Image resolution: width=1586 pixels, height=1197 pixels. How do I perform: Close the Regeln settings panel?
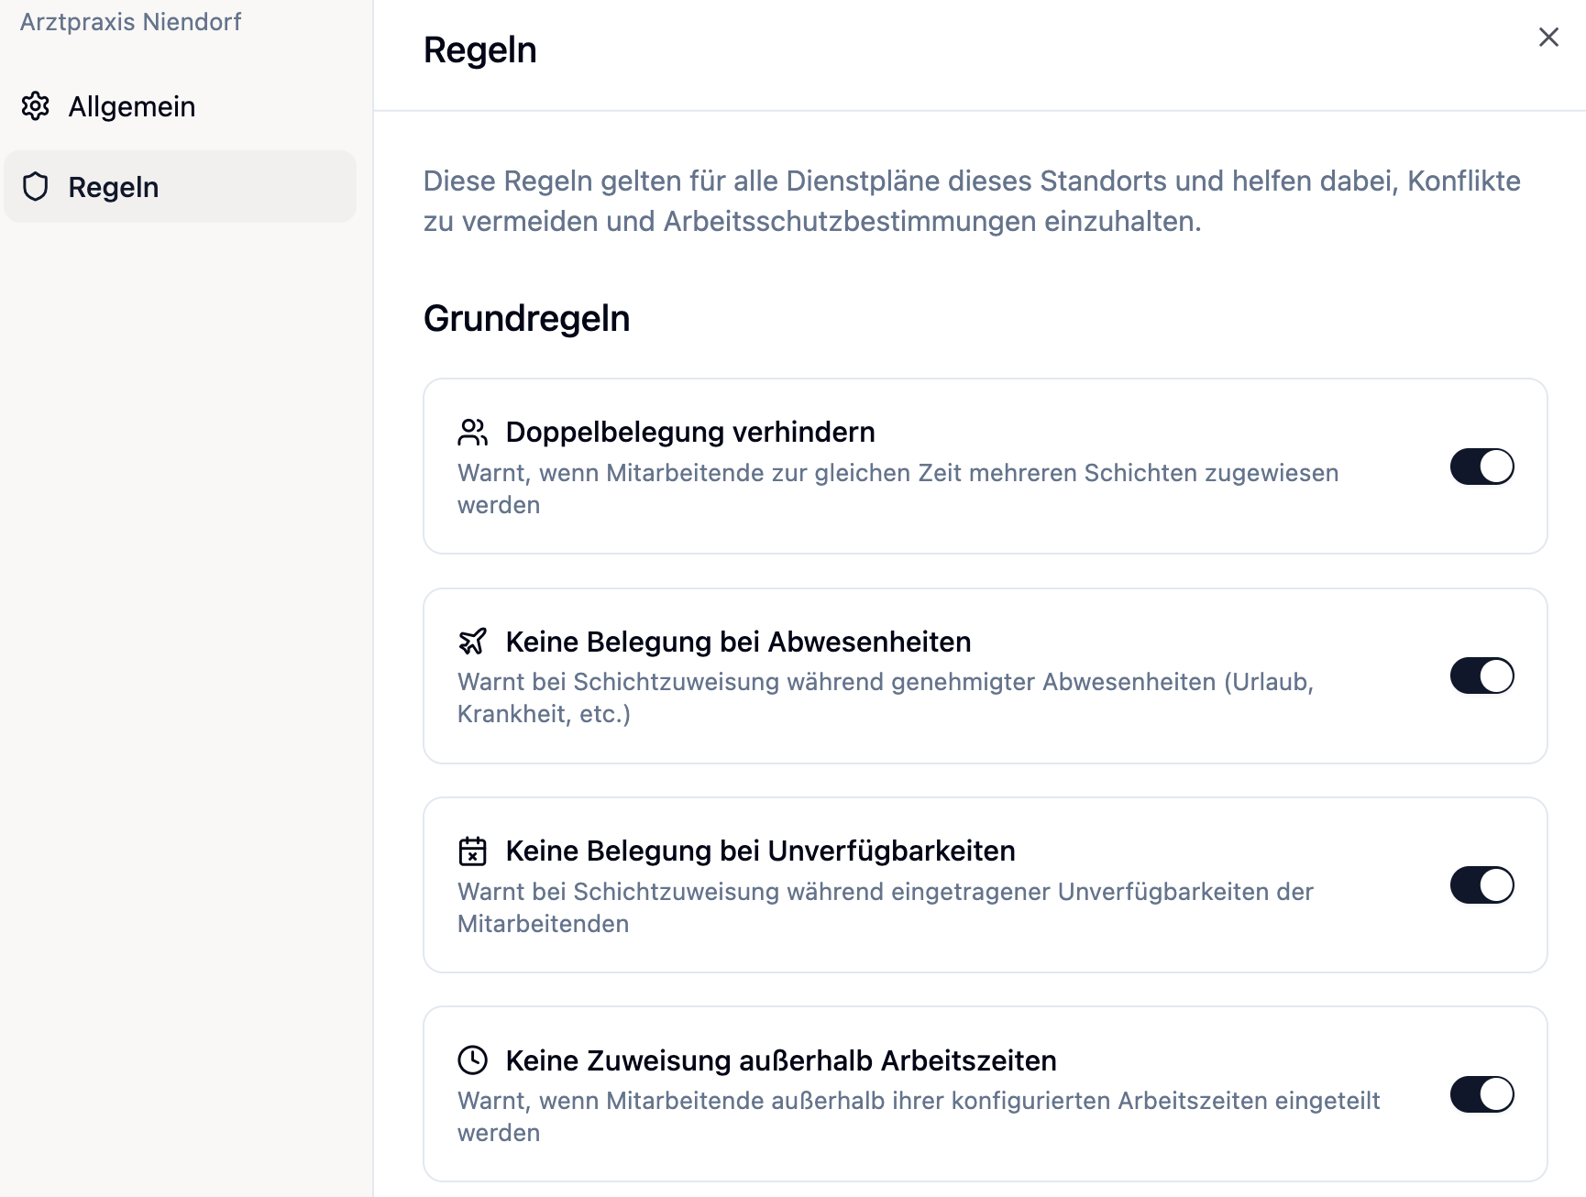(1548, 38)
